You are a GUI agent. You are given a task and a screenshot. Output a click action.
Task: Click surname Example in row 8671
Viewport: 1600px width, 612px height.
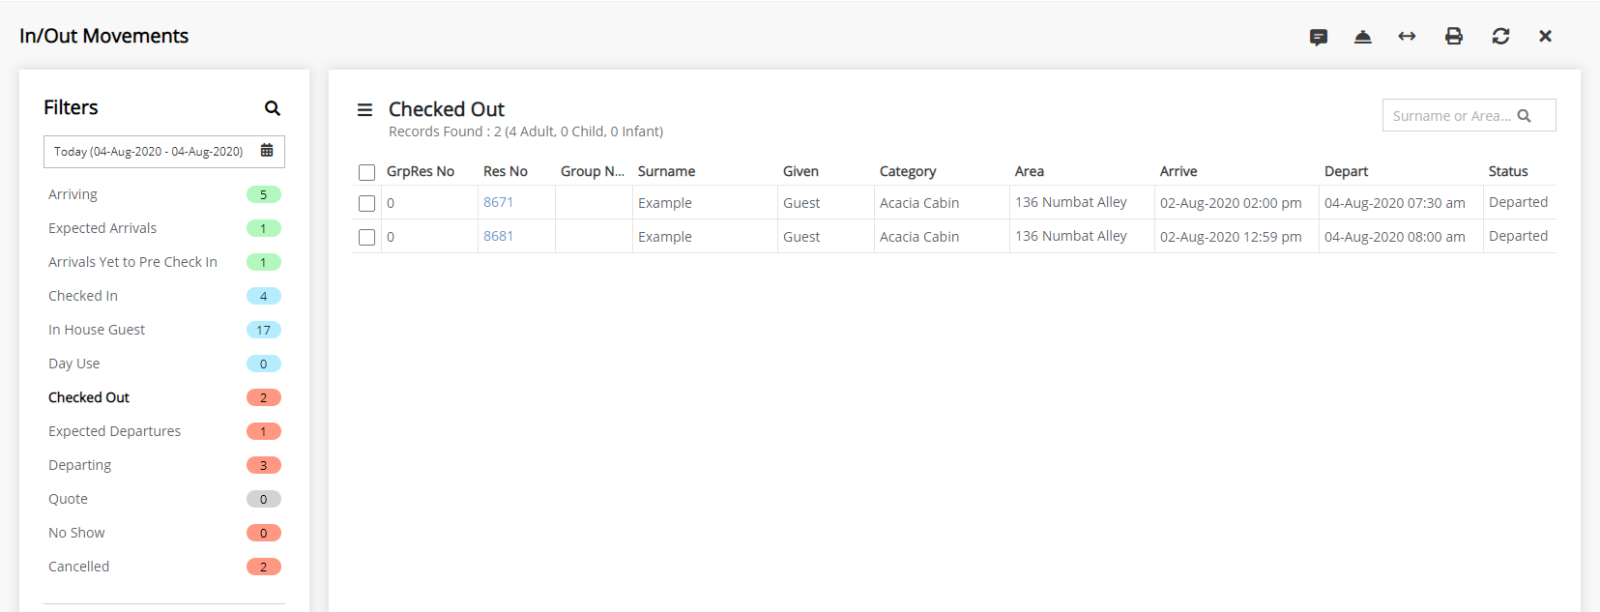[665, 203]
